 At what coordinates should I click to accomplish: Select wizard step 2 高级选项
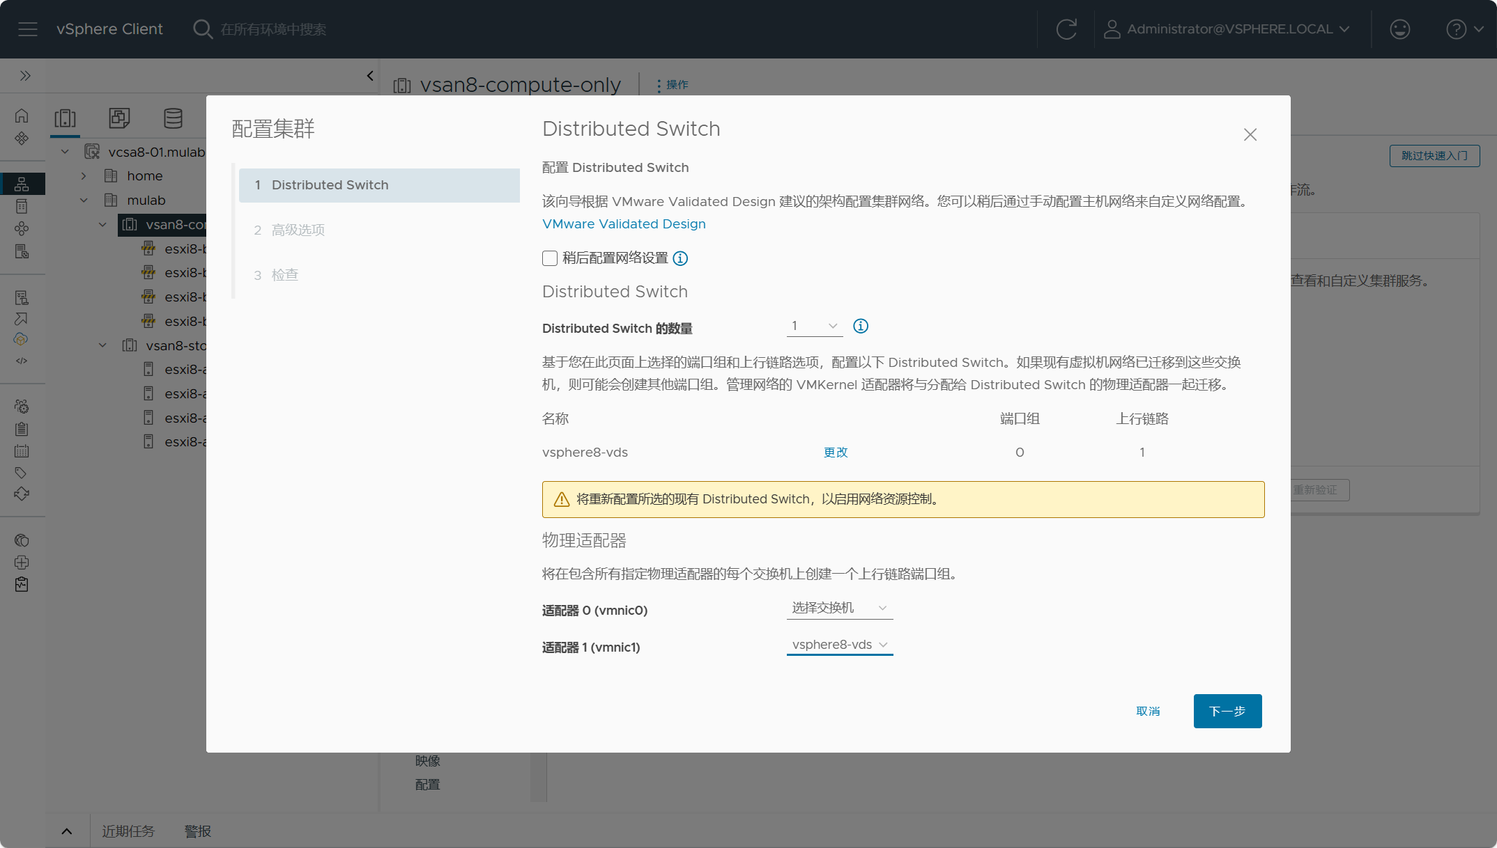[379, 230]
